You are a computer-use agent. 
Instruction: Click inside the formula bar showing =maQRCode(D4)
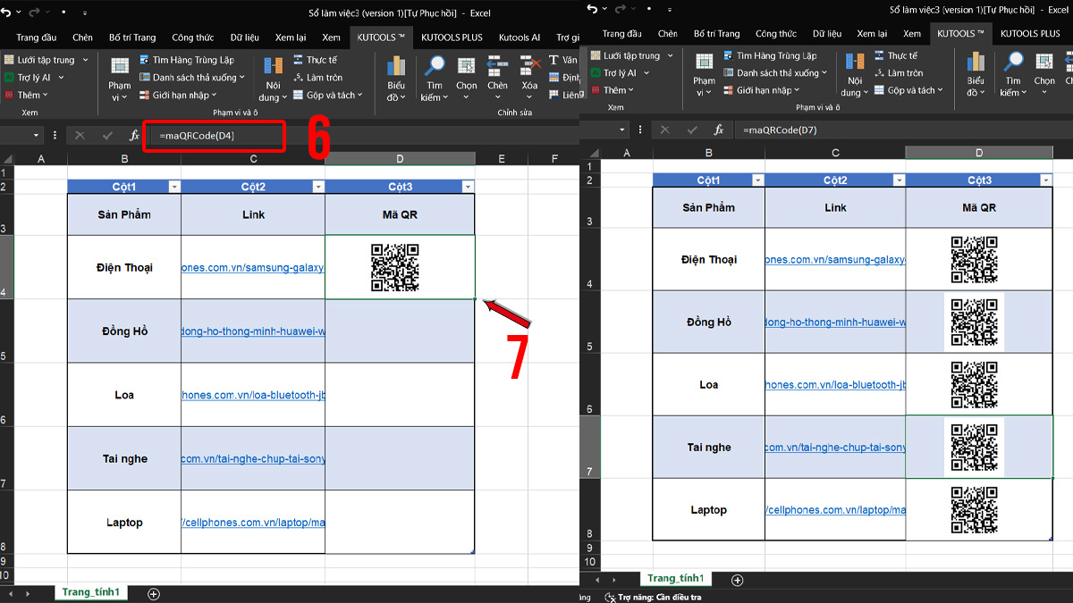(x=206, y=136)
